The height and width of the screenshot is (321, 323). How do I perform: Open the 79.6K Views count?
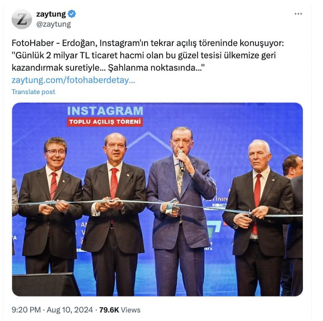coord(120,310)
